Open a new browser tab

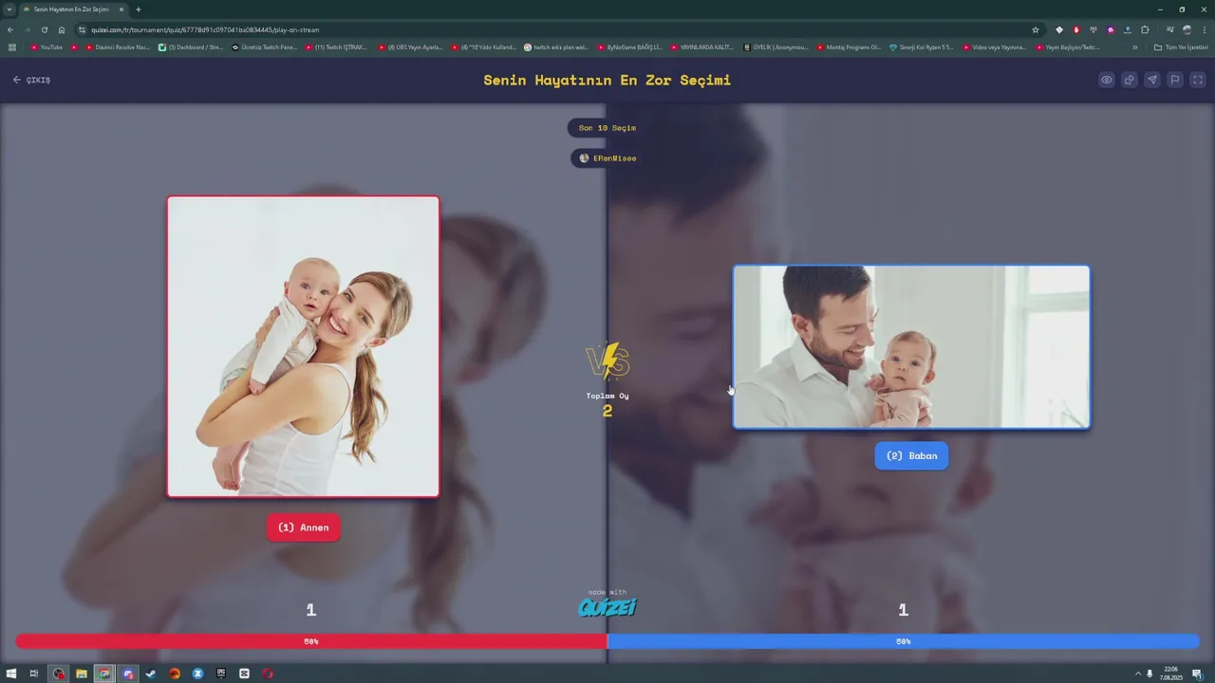[x=139, y=9]
